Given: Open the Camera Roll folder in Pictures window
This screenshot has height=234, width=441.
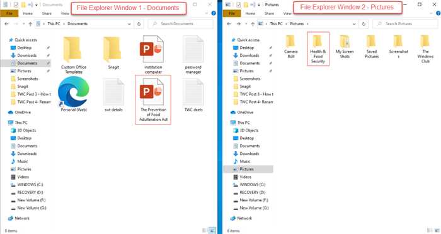Looking at the screenshot, I should pos(290,47).
